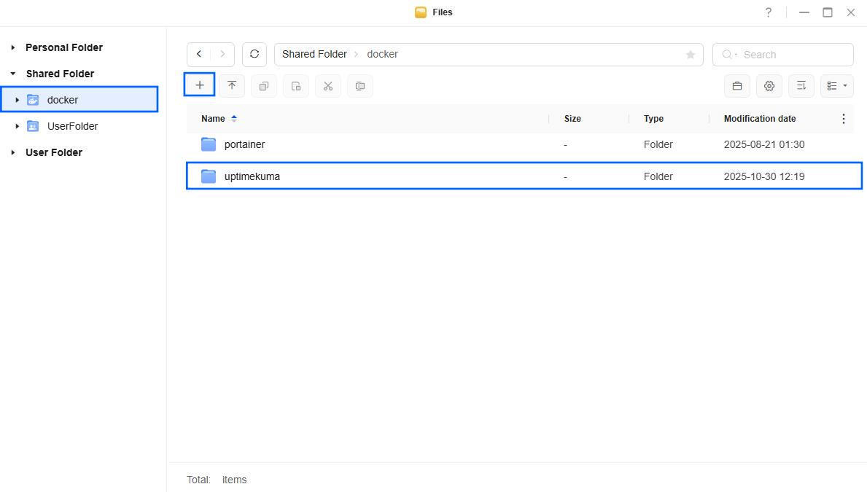Click the plus button to create new item
This screenshot has width=867, height=492.
[x=199, y=85]
